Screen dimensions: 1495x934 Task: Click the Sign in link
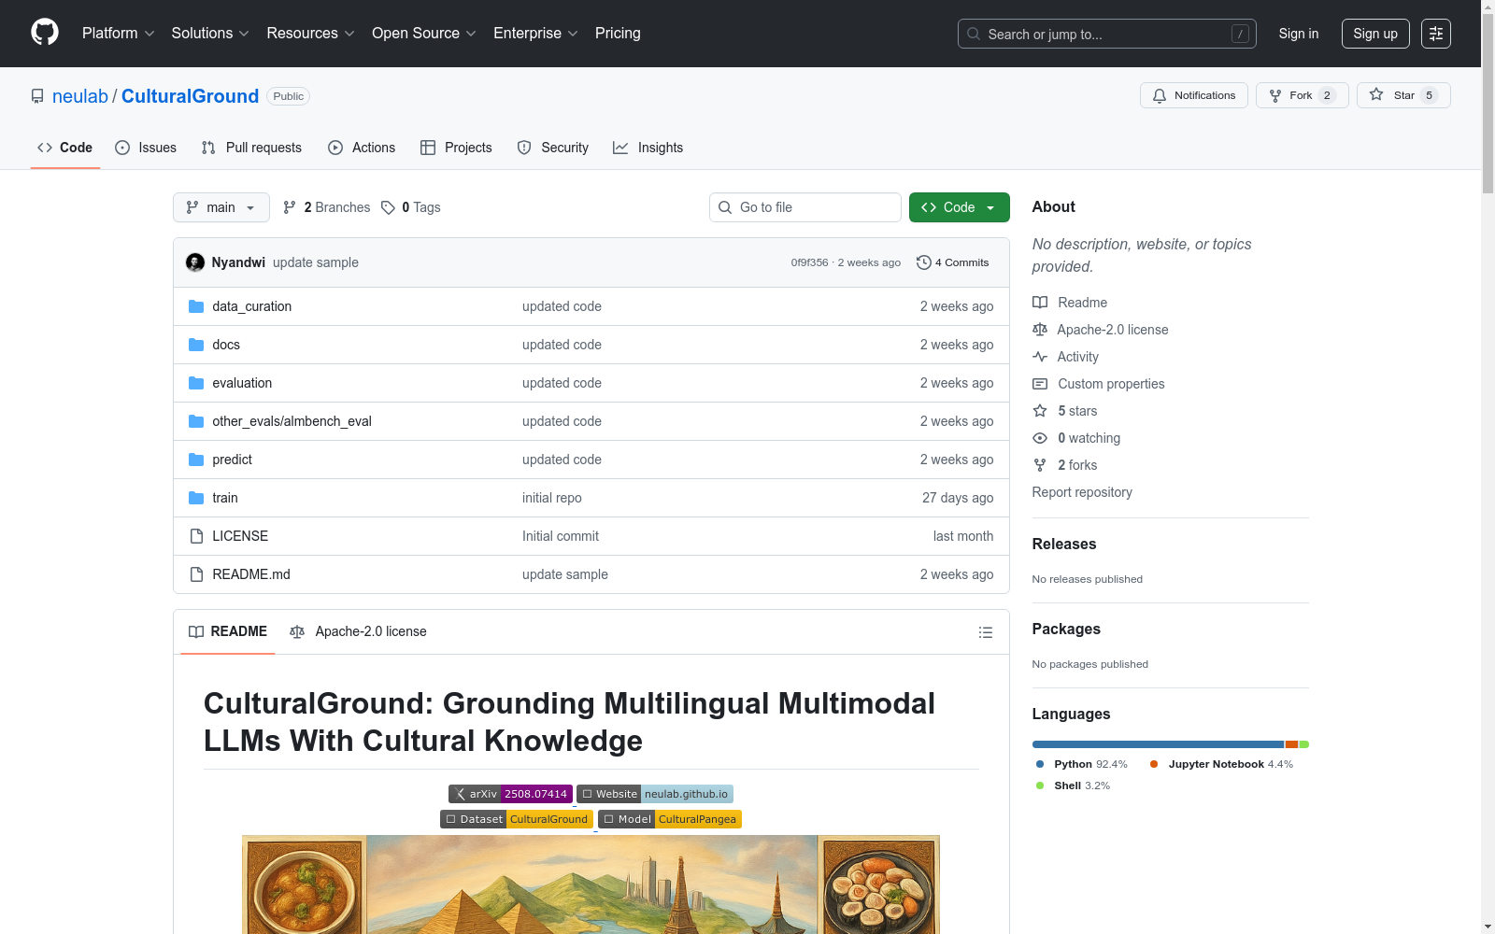coord(1299,34)
